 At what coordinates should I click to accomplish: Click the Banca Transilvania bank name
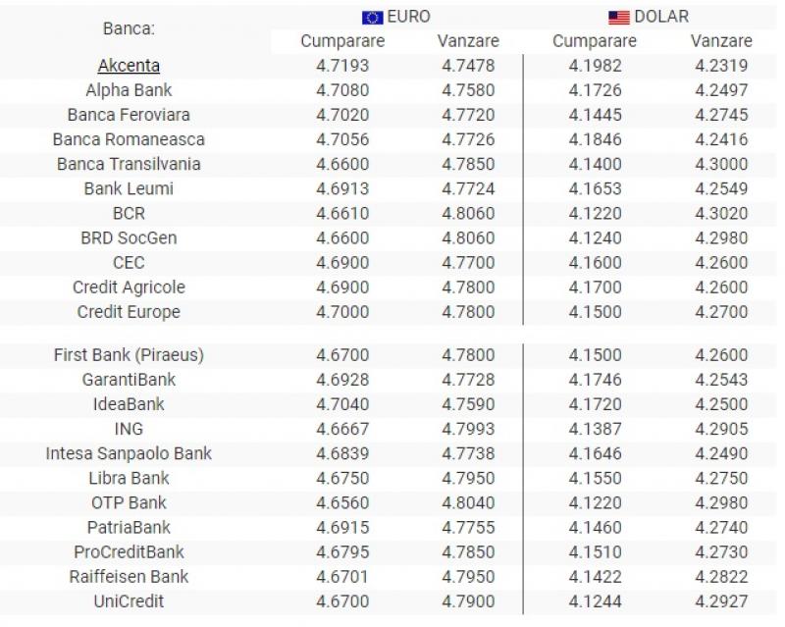tap(129, 164)
